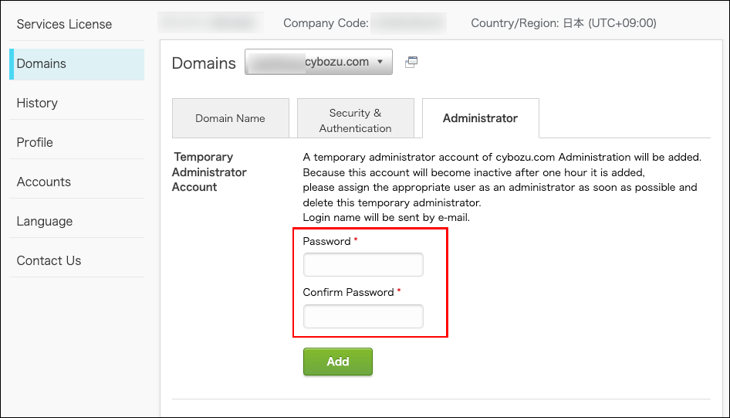This screenshot has height=418, width=730.
Task: Click the Domains page heading
Action: click(204, 63)
